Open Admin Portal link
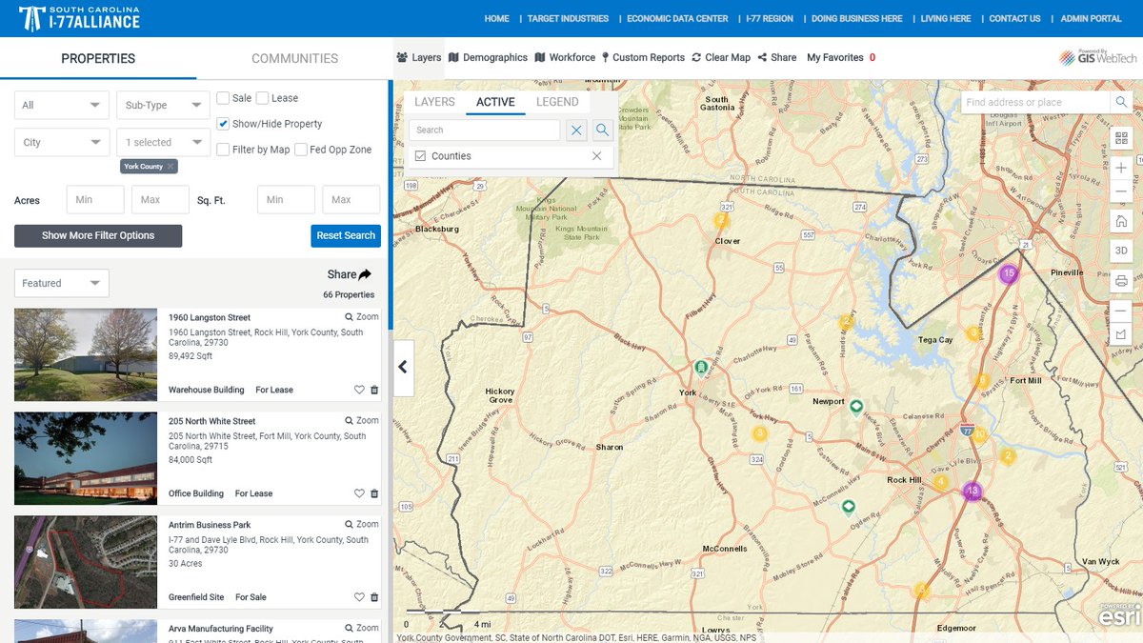Viewport: 1143px width, 643px height. [1092, 18]
